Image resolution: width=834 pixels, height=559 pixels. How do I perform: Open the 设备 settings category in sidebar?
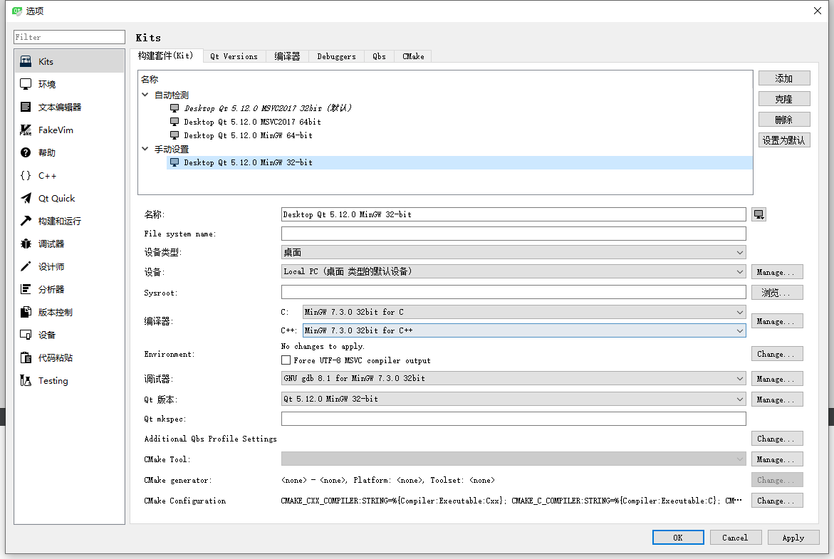pos(69,335)
